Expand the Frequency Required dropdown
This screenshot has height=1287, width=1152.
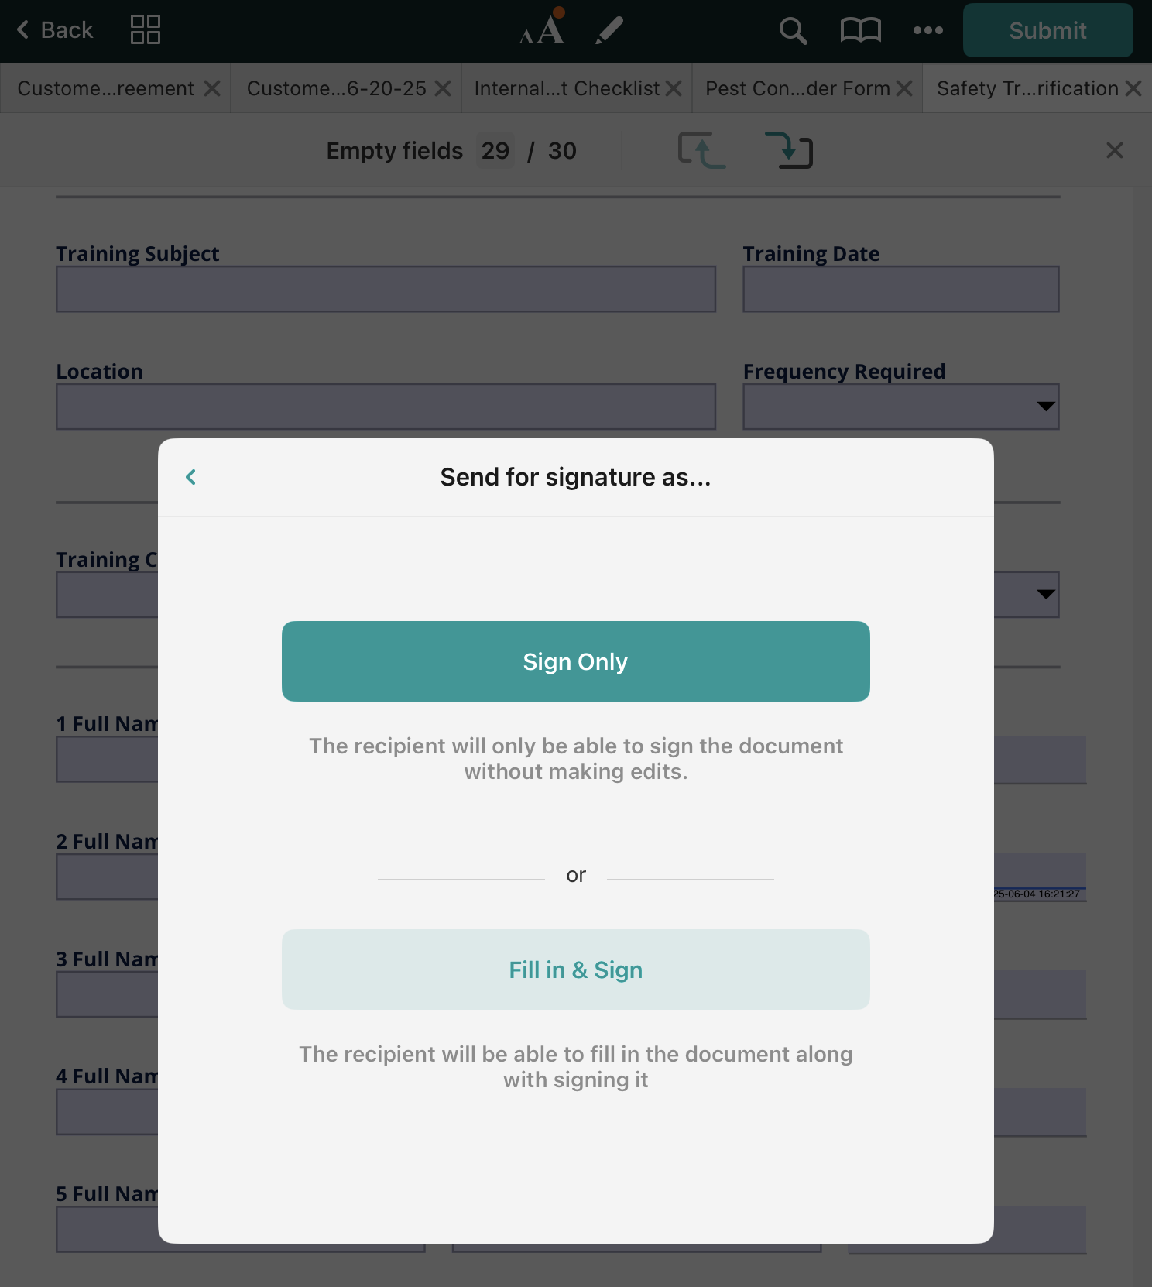[1046, 407]
